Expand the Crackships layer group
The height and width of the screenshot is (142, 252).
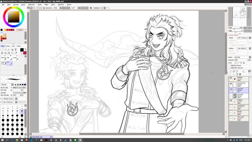coord(235,107)
